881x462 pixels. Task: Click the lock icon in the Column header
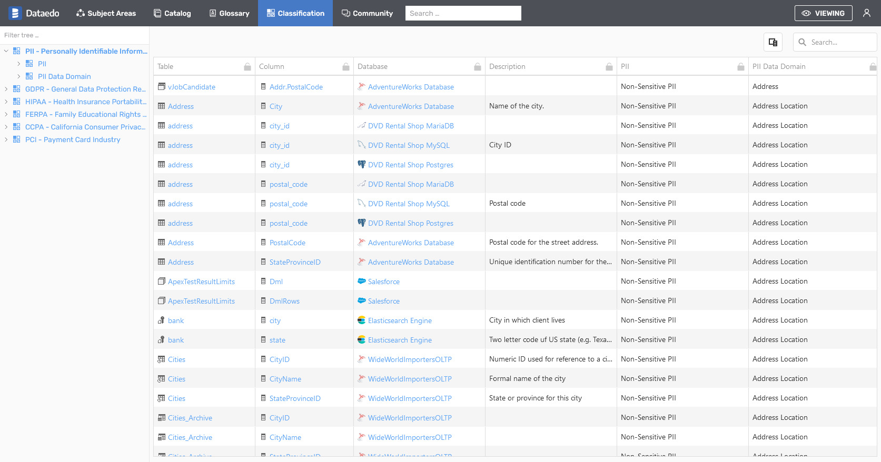(x=346, y=67)
